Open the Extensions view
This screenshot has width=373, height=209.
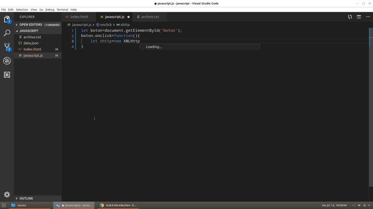(7, 75)
